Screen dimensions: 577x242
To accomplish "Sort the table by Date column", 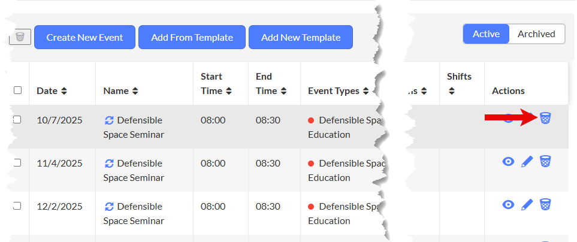I will 64,91.
